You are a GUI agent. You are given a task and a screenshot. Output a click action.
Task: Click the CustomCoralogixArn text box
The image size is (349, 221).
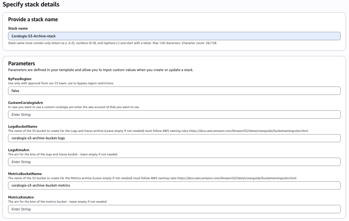174,115
